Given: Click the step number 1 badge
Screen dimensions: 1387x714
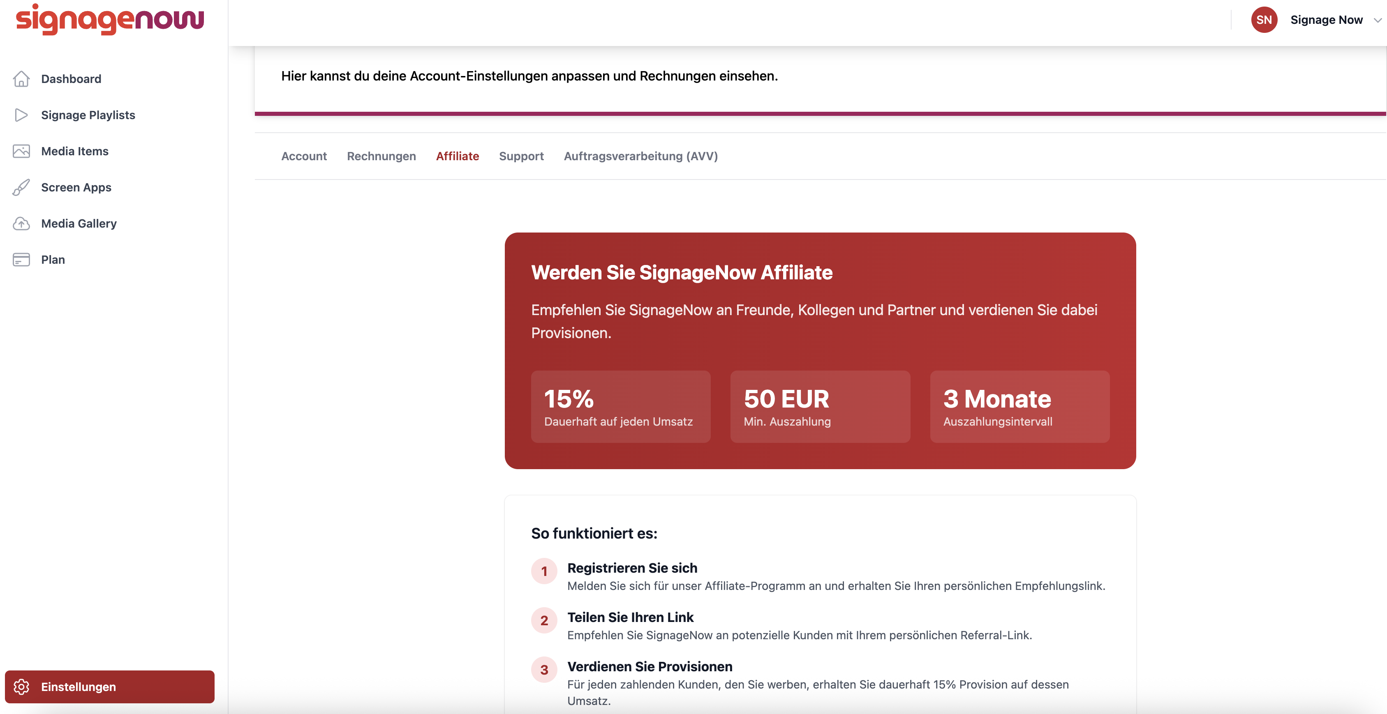Looking at the screenshot, I should [x=544, y=571].
